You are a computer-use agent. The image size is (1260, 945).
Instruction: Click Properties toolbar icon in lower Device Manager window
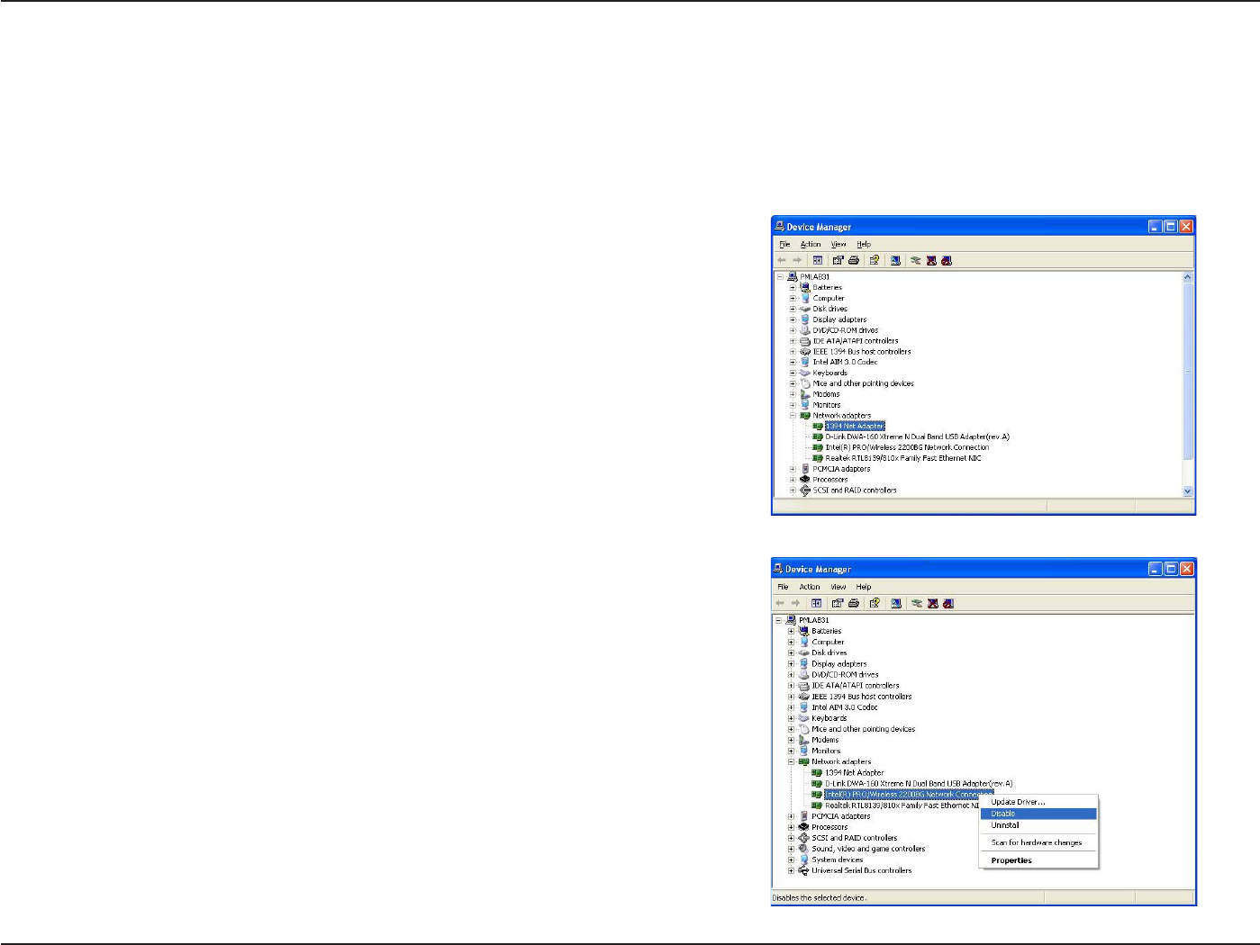pos(838,603)
